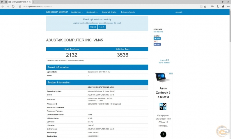Image resolution: width=231 pixels, height=139 pixels.
Task: Make a web note pen icon
Action: (218, 6)
